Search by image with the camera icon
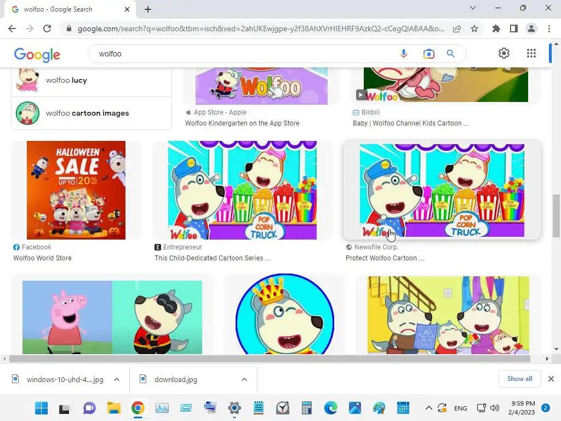 coord(428,54)
